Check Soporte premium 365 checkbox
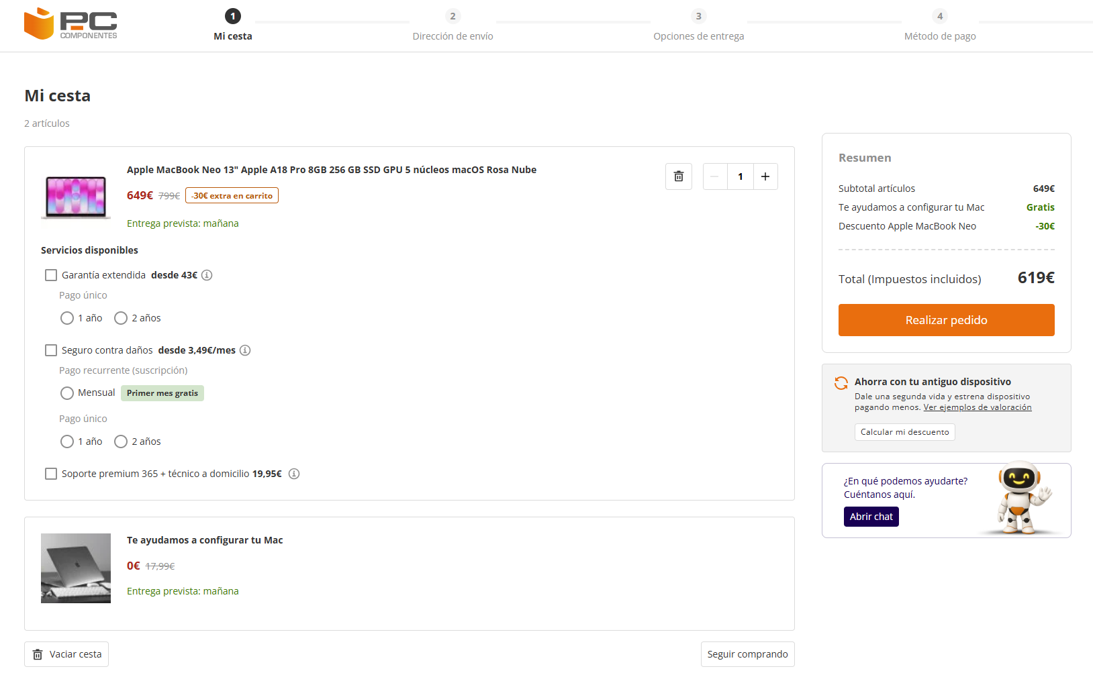 [x=51, y=474]
